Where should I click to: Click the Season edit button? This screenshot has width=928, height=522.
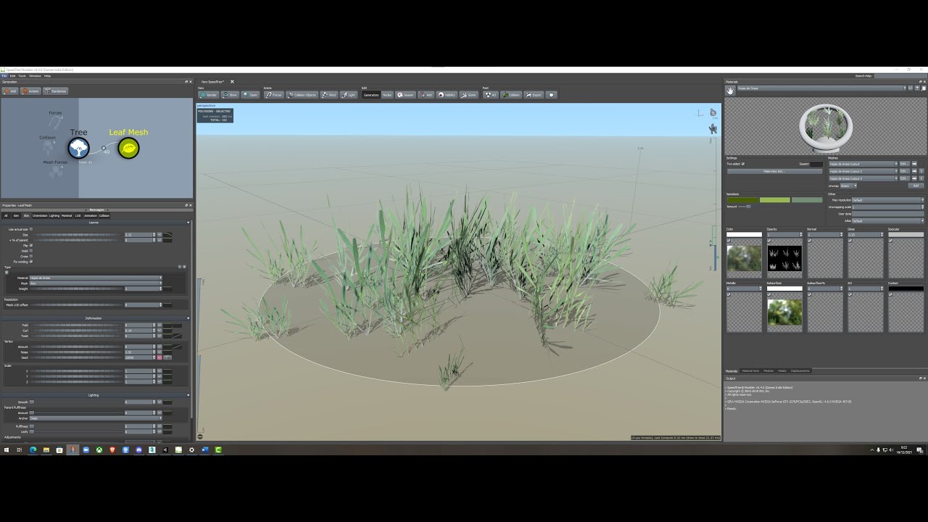(x=405, y=94)
